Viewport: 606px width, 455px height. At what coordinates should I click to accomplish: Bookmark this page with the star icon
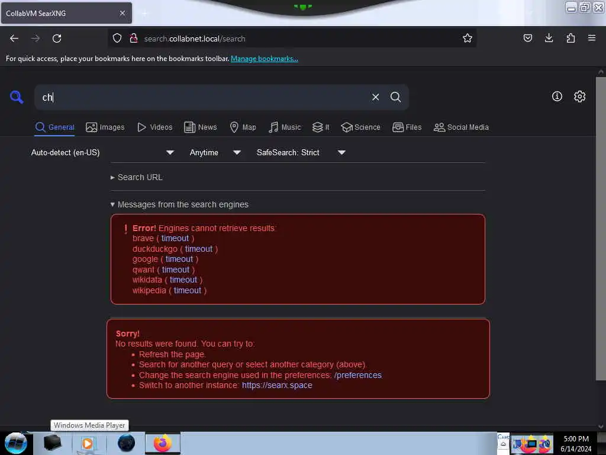[468, 39]
